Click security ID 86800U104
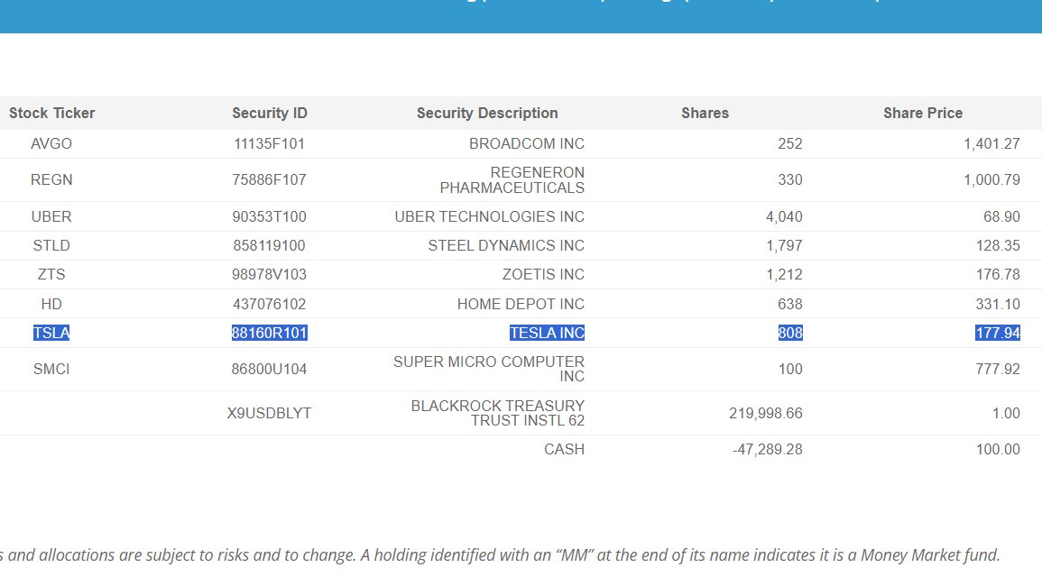Image resolution: width=1042 pixels, height=586 pixels. coord(269,369)
